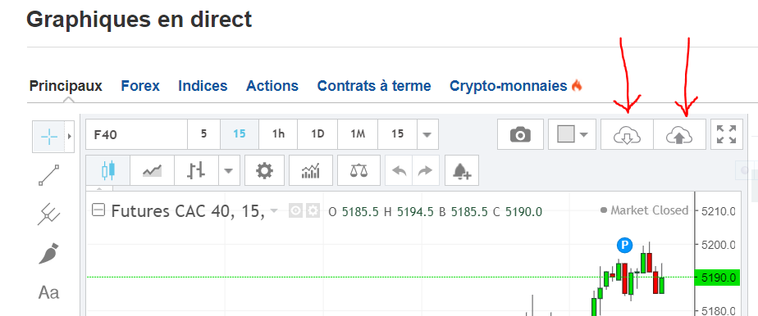Open the Forex tab
The width and height of the screenshot is (758, 316).
pos(140,86)
